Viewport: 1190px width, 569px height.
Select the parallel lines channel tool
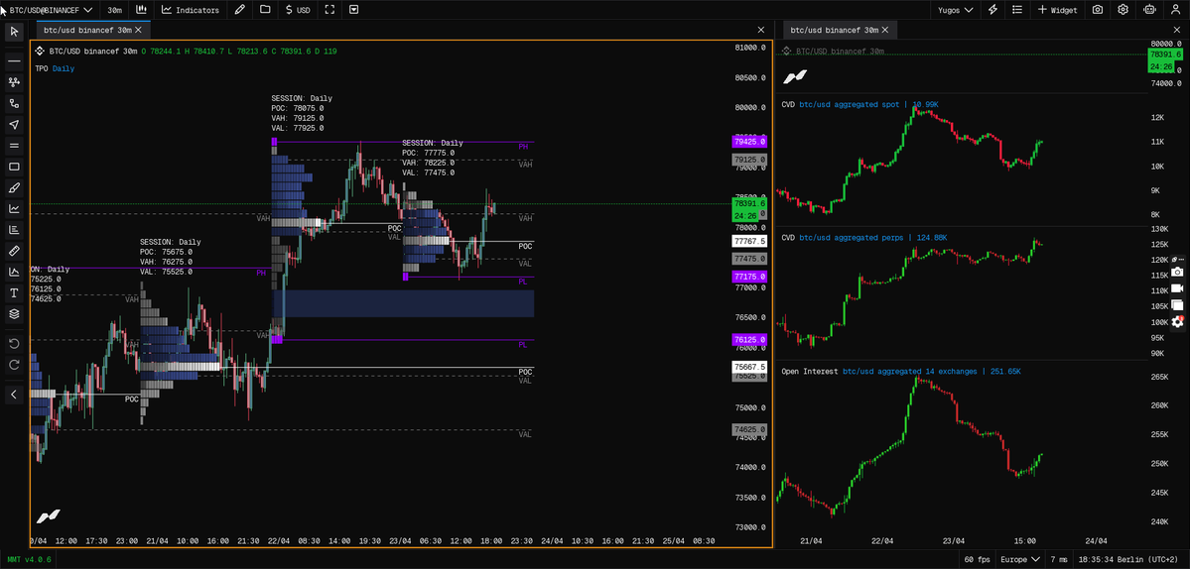[14, 146]
